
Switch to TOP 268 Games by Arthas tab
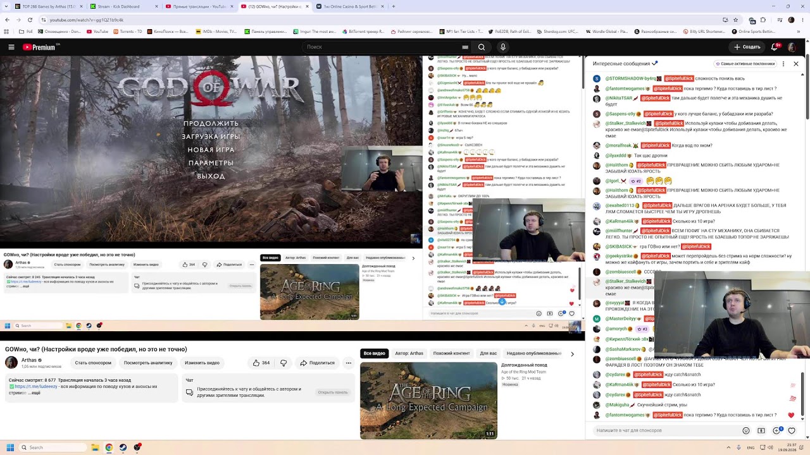[x=49, y=6]
